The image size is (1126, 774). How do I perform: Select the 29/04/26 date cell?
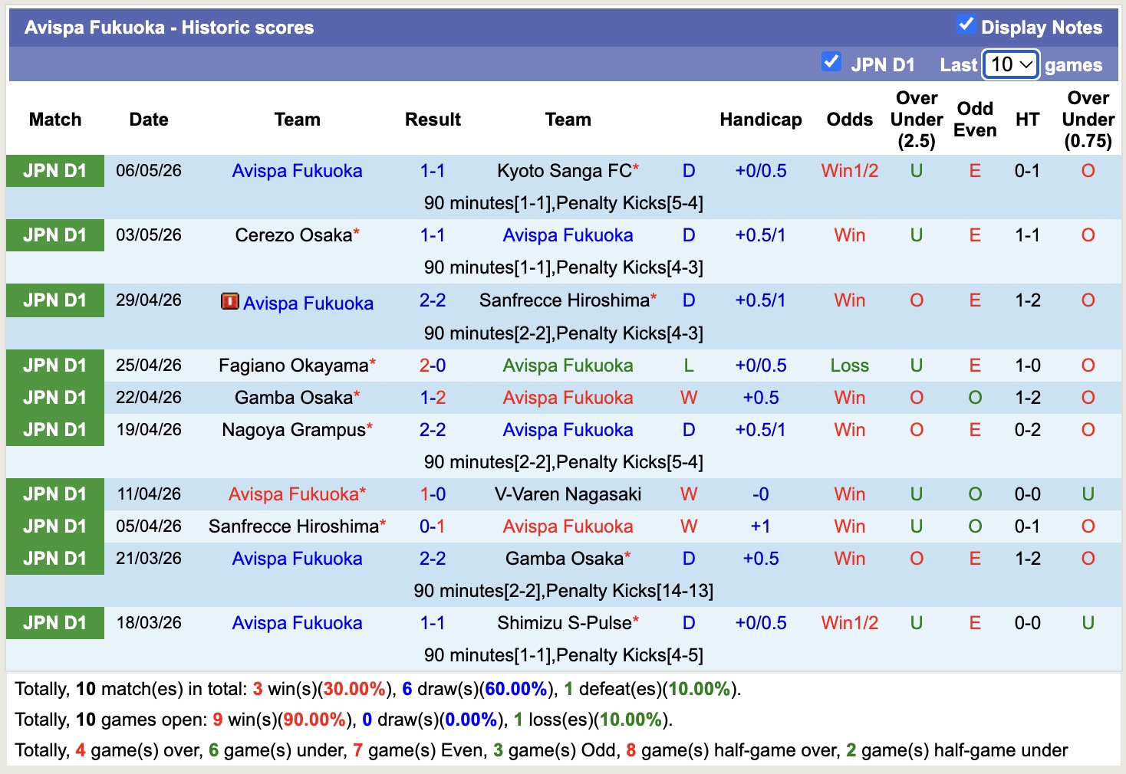click(x=149, y=300)
